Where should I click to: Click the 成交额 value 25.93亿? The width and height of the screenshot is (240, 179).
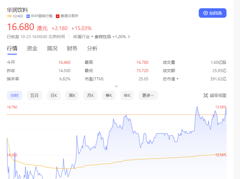(x=219, y=71)
